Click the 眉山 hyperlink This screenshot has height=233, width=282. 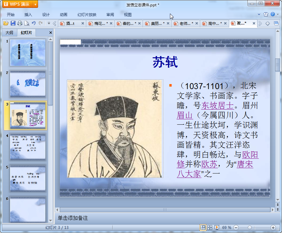tap(185, 115)
